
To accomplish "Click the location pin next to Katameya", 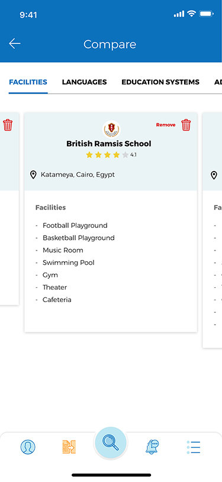I will (33, 175).
